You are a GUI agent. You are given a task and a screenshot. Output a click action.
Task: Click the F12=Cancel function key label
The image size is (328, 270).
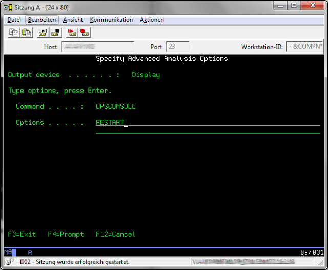pyautogui.click(x=116, y=234)
